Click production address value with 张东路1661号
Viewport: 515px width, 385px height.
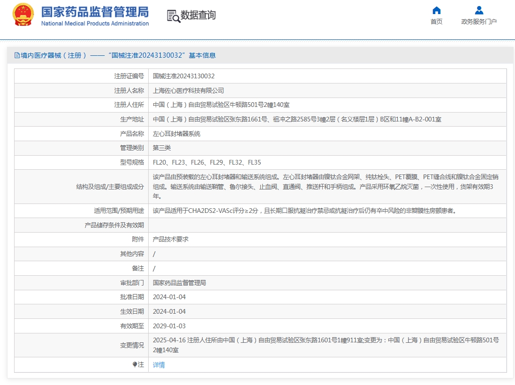click(297, 119)
